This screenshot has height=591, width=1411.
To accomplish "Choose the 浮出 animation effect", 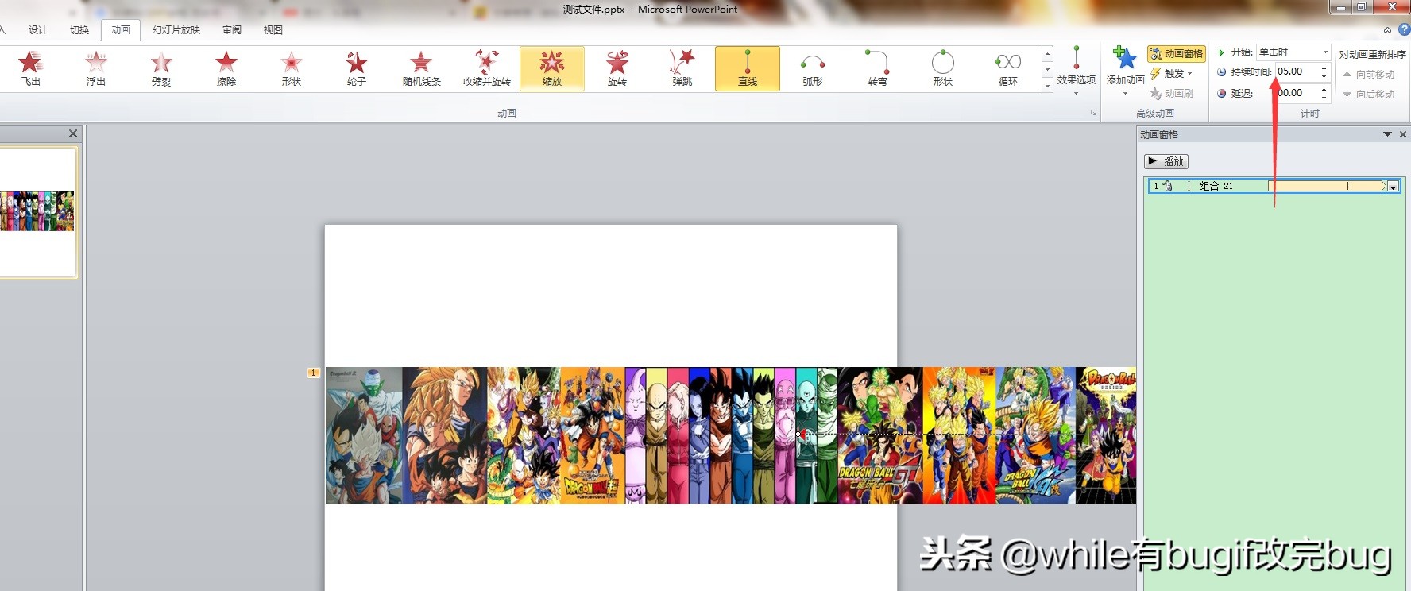I will (x=96, y=68).
